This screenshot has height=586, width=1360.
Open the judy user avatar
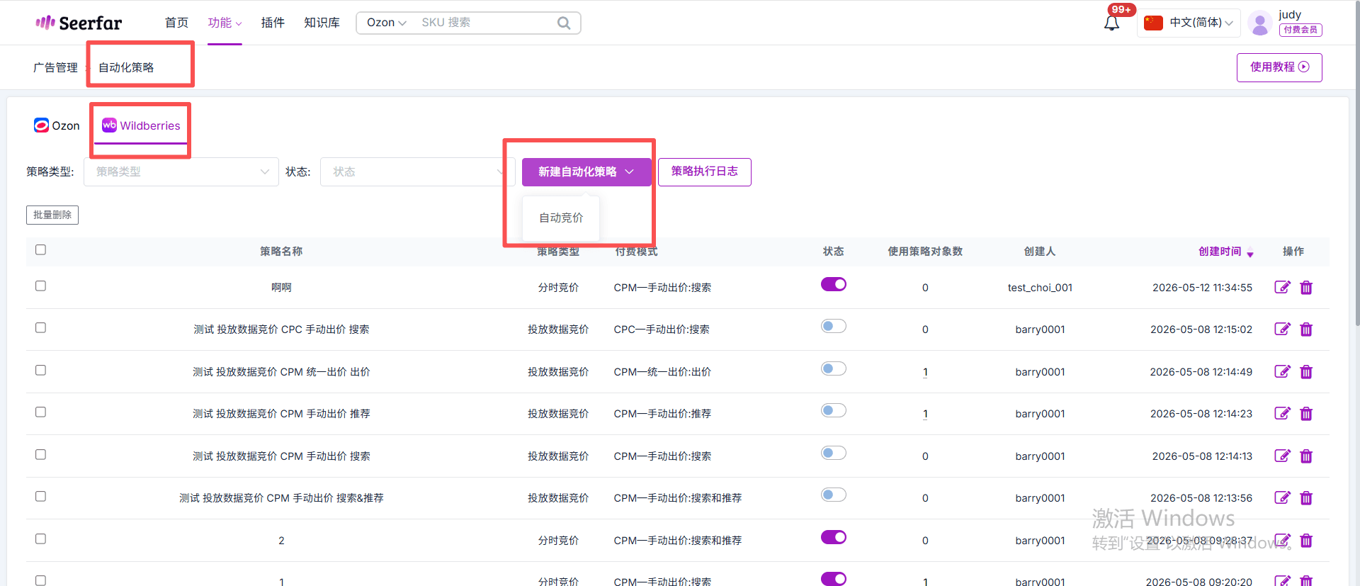[x=1259, y=23]
